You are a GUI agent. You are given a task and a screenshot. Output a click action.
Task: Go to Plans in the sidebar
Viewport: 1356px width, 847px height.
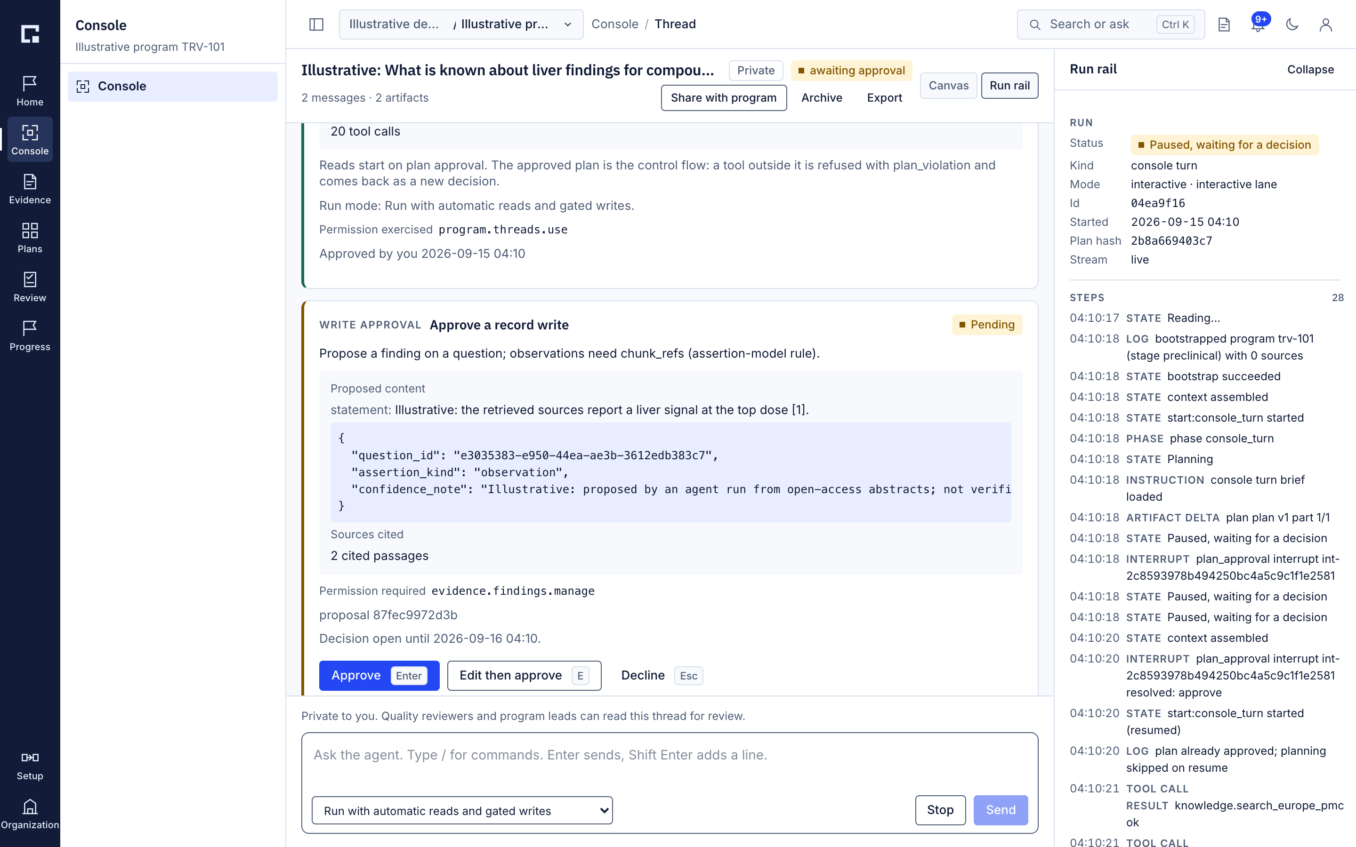[x=30, y=238]
